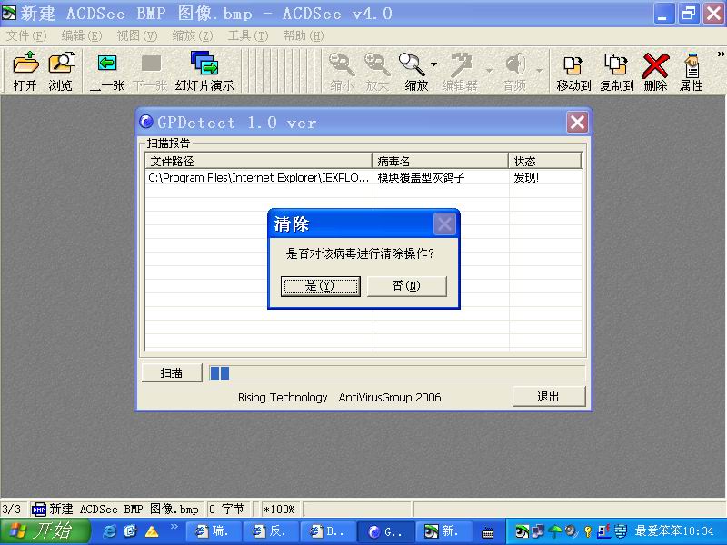
Task: Click the Exit (退出) button
Action: [549, 397]
